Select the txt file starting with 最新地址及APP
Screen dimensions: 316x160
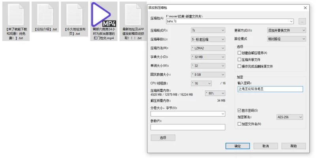(x=133, y=21)
